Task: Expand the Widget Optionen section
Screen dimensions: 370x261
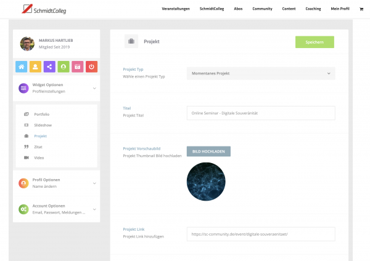Action: point(56,89)
